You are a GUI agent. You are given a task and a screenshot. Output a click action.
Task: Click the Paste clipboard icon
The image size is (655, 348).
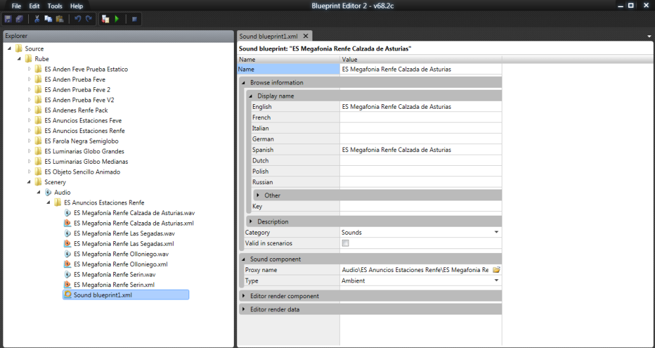(x=60, y=19)
